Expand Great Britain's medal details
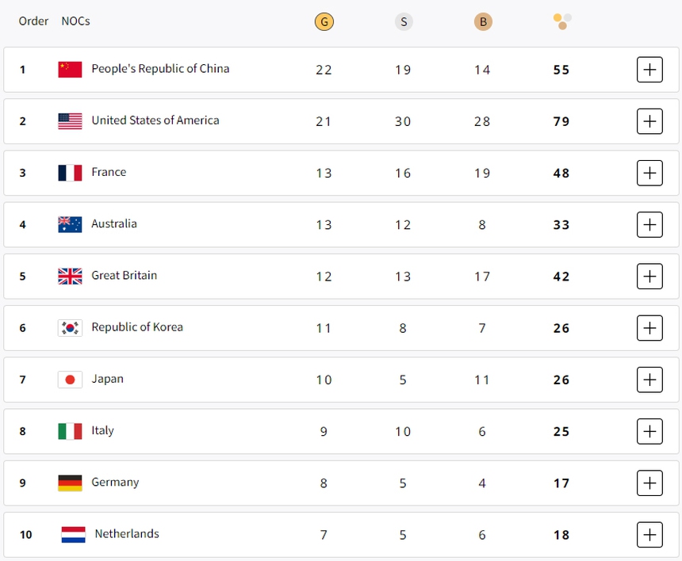This screenshot has height=561, width=682. coord(649,276)
